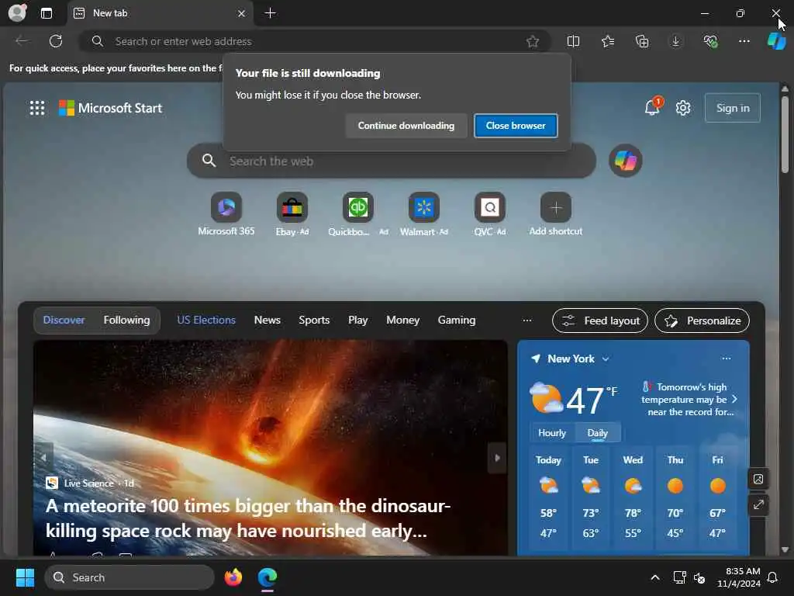The height and width of the screenshot is (596, 794).
Task: Open Copilot button beside search box
Action: coord(626,161)
